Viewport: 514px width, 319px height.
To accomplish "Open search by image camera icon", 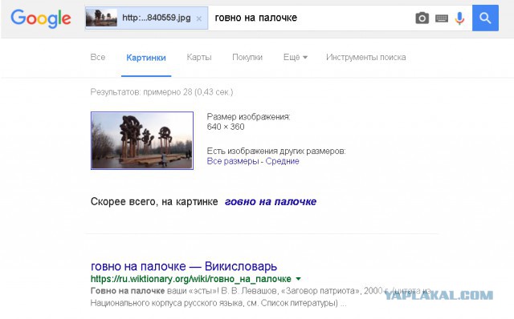I will (422, 18).
